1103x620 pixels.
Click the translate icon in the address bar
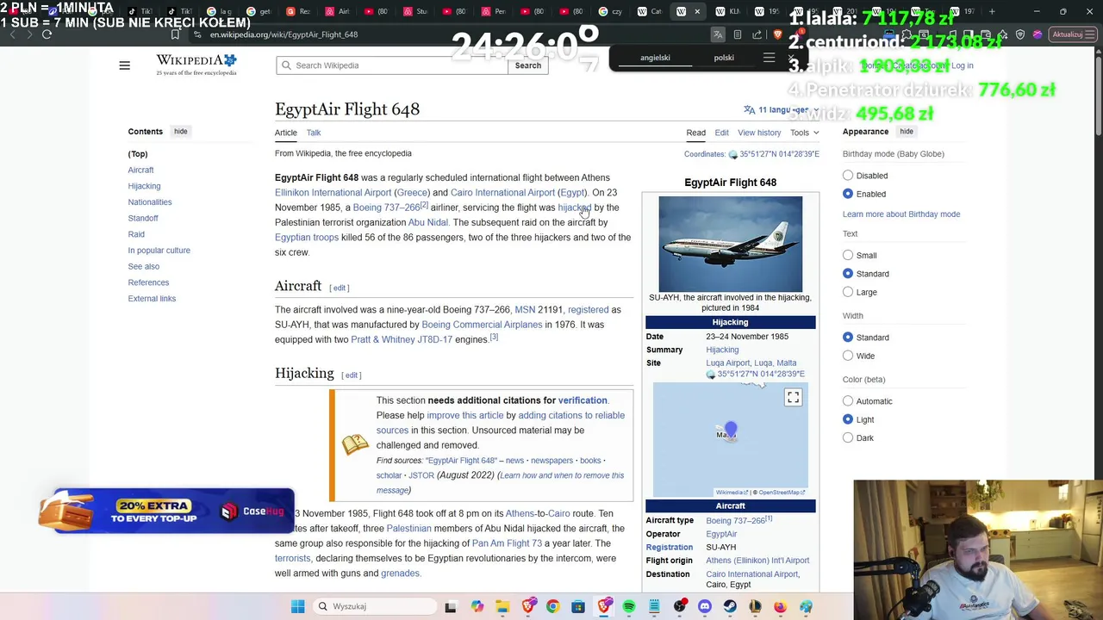pos(717,34)
